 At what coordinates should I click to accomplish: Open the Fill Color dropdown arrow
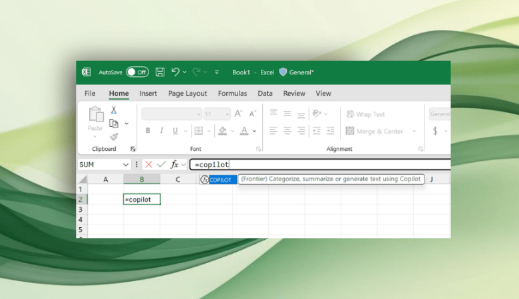coord(232,131)
